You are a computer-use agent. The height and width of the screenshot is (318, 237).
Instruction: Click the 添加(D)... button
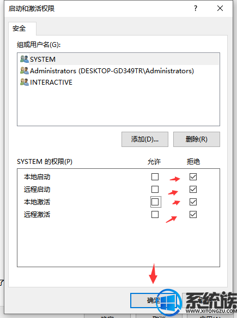145,139
